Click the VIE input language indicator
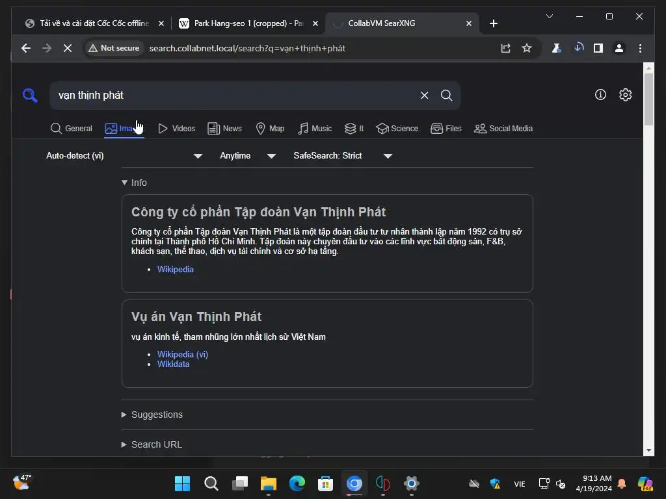The image size is (666, 499). click(519, 484)
